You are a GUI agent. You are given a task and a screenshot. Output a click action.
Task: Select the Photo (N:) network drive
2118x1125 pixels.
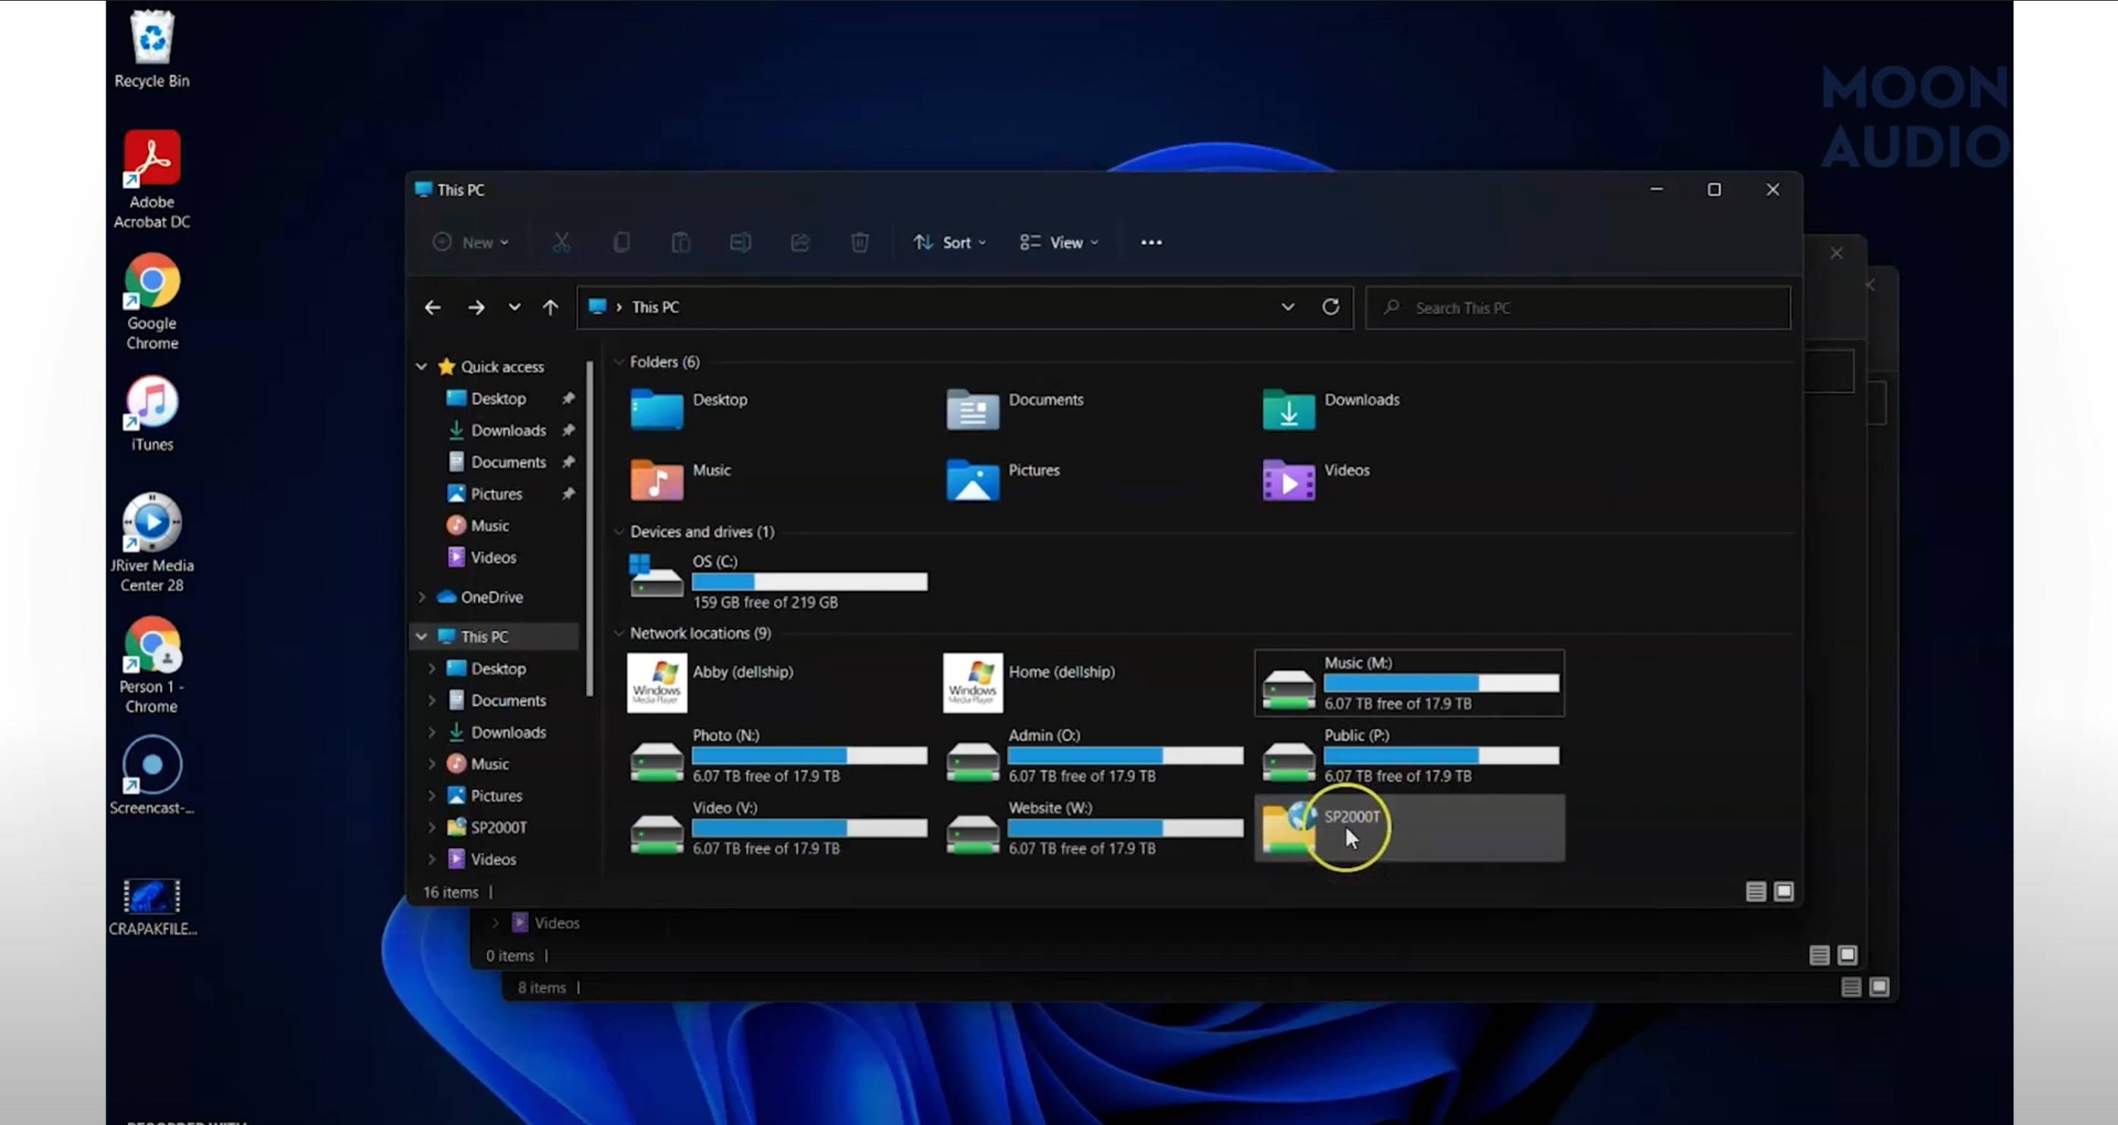tap(778, 756)
